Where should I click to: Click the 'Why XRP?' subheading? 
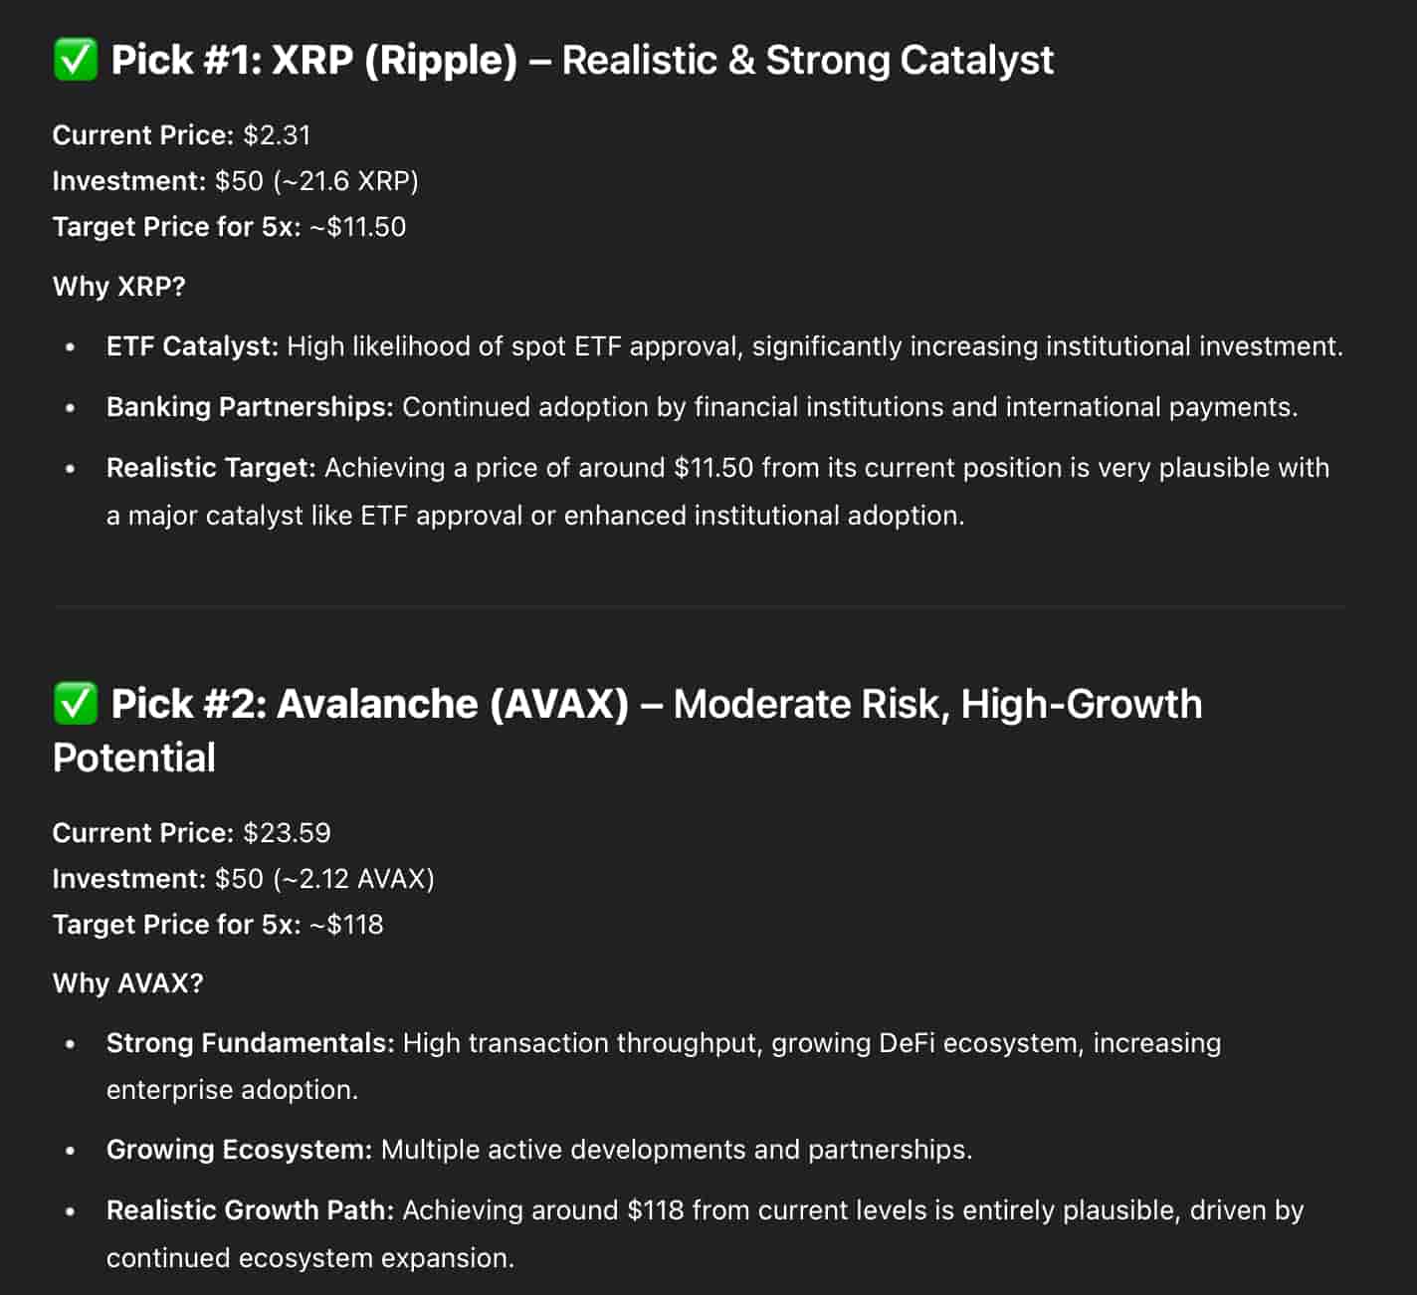[x=119, y=287]
